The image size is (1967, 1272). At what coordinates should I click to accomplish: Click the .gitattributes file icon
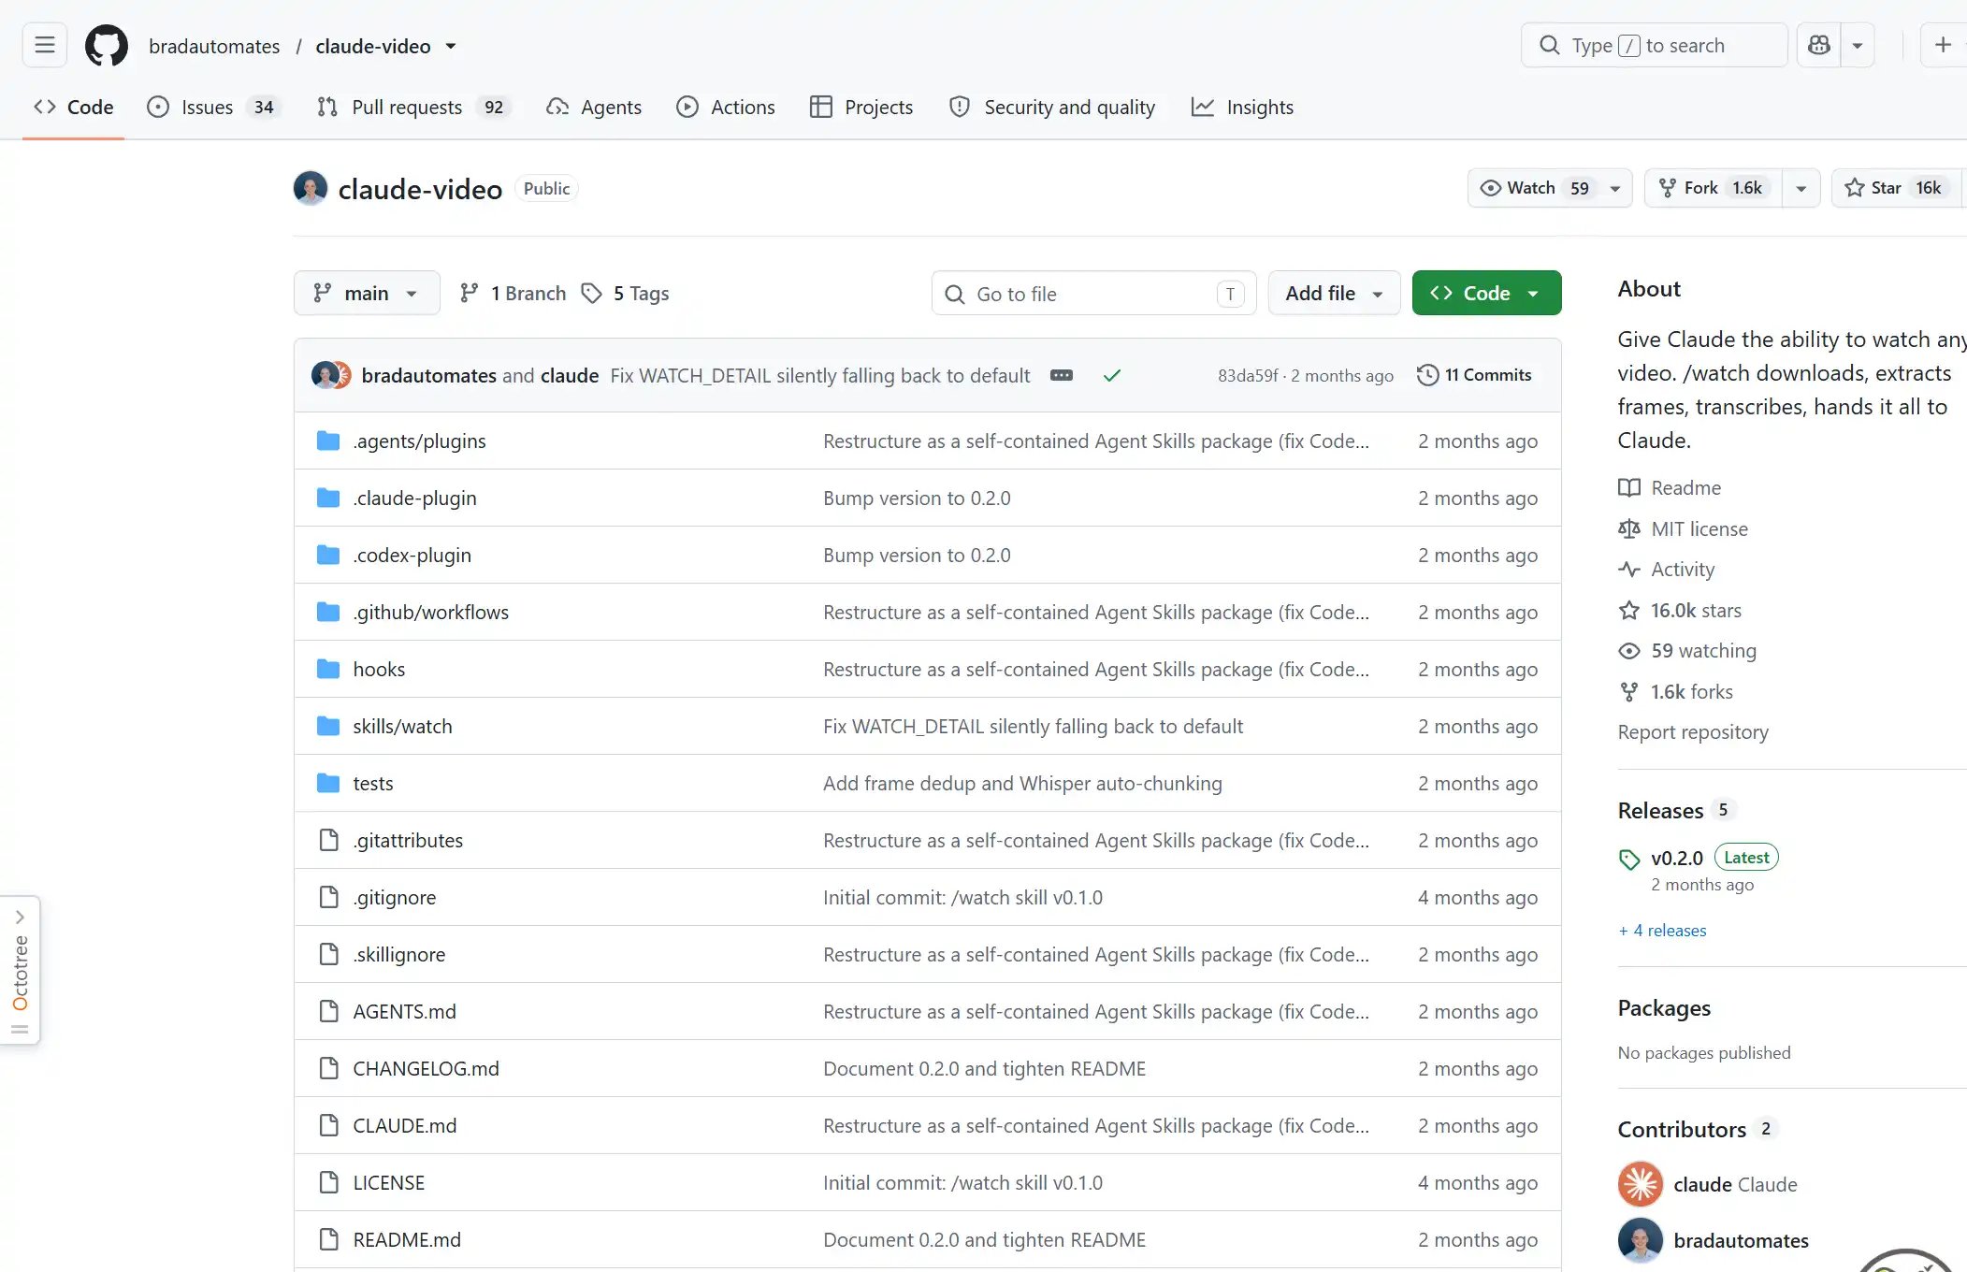328,840
